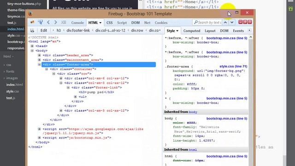This screenshot has height=166, width=295.
Task: Click green icon in editor right gutter
Action: [291, 9]
